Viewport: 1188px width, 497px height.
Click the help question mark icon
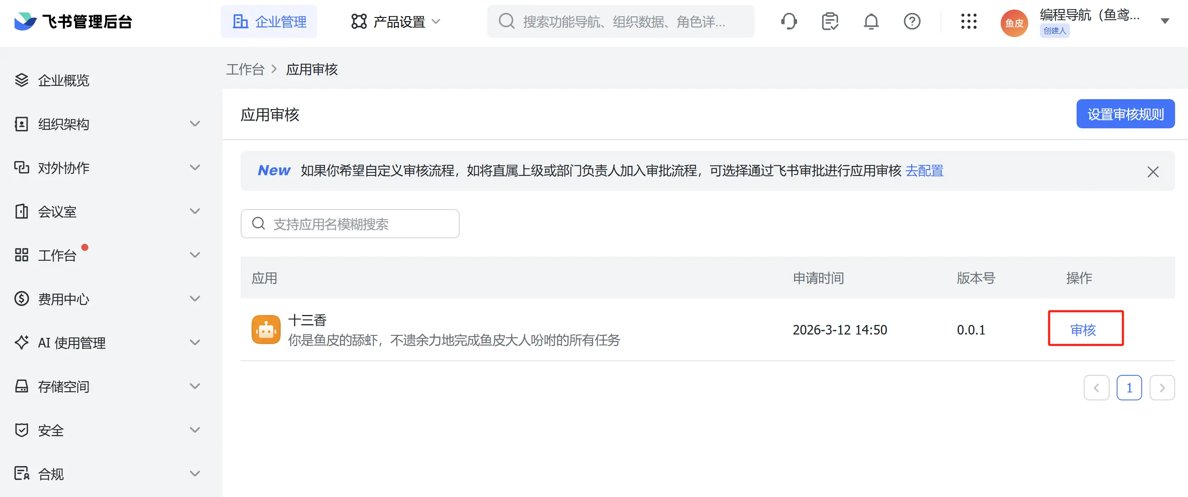912,22
